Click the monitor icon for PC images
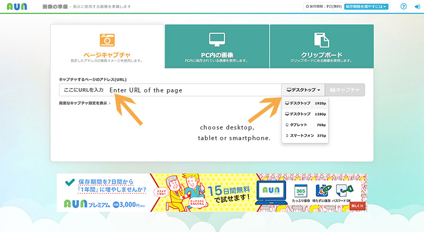The width and height of the screenshot is (424, 232). click(216, 40)
